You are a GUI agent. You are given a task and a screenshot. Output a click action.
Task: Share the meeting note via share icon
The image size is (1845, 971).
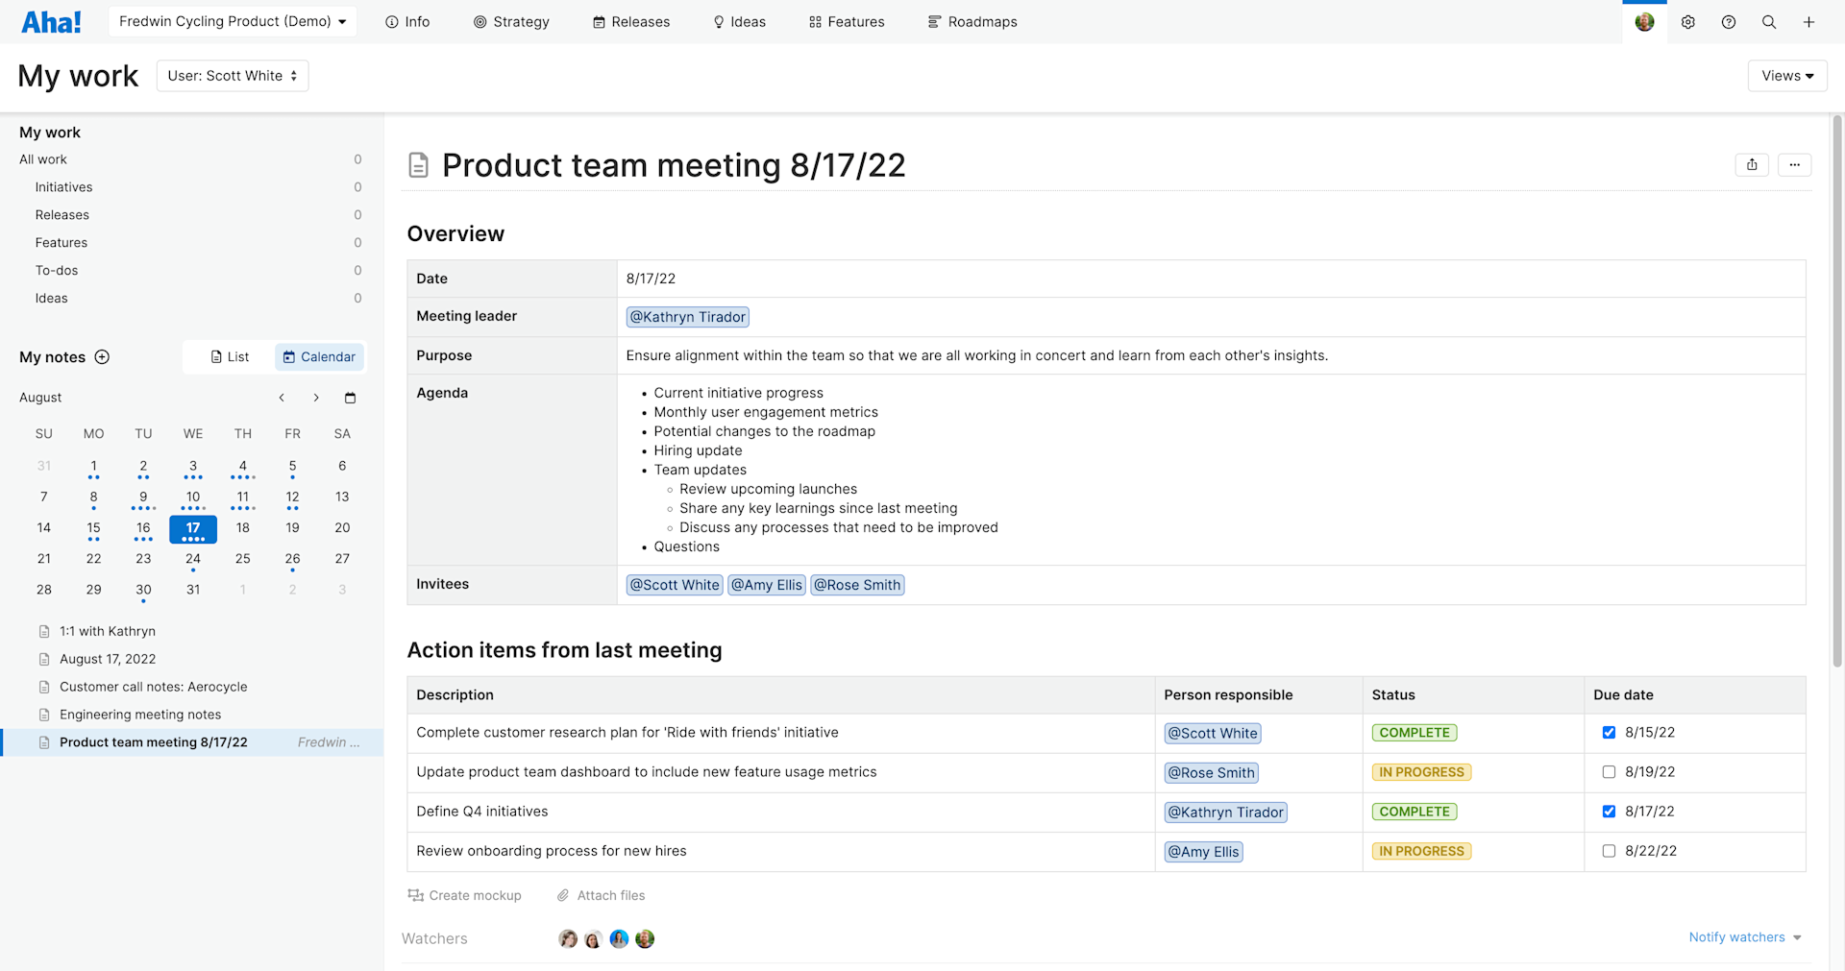1752,164
